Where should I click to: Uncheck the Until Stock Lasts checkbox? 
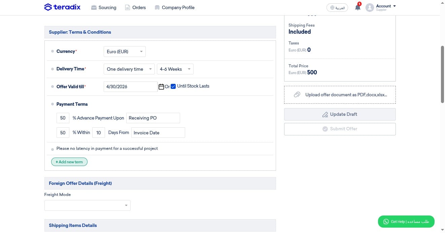(x=173, y=86)
